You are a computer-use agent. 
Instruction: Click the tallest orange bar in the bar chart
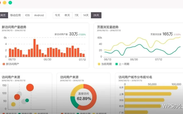35,48
